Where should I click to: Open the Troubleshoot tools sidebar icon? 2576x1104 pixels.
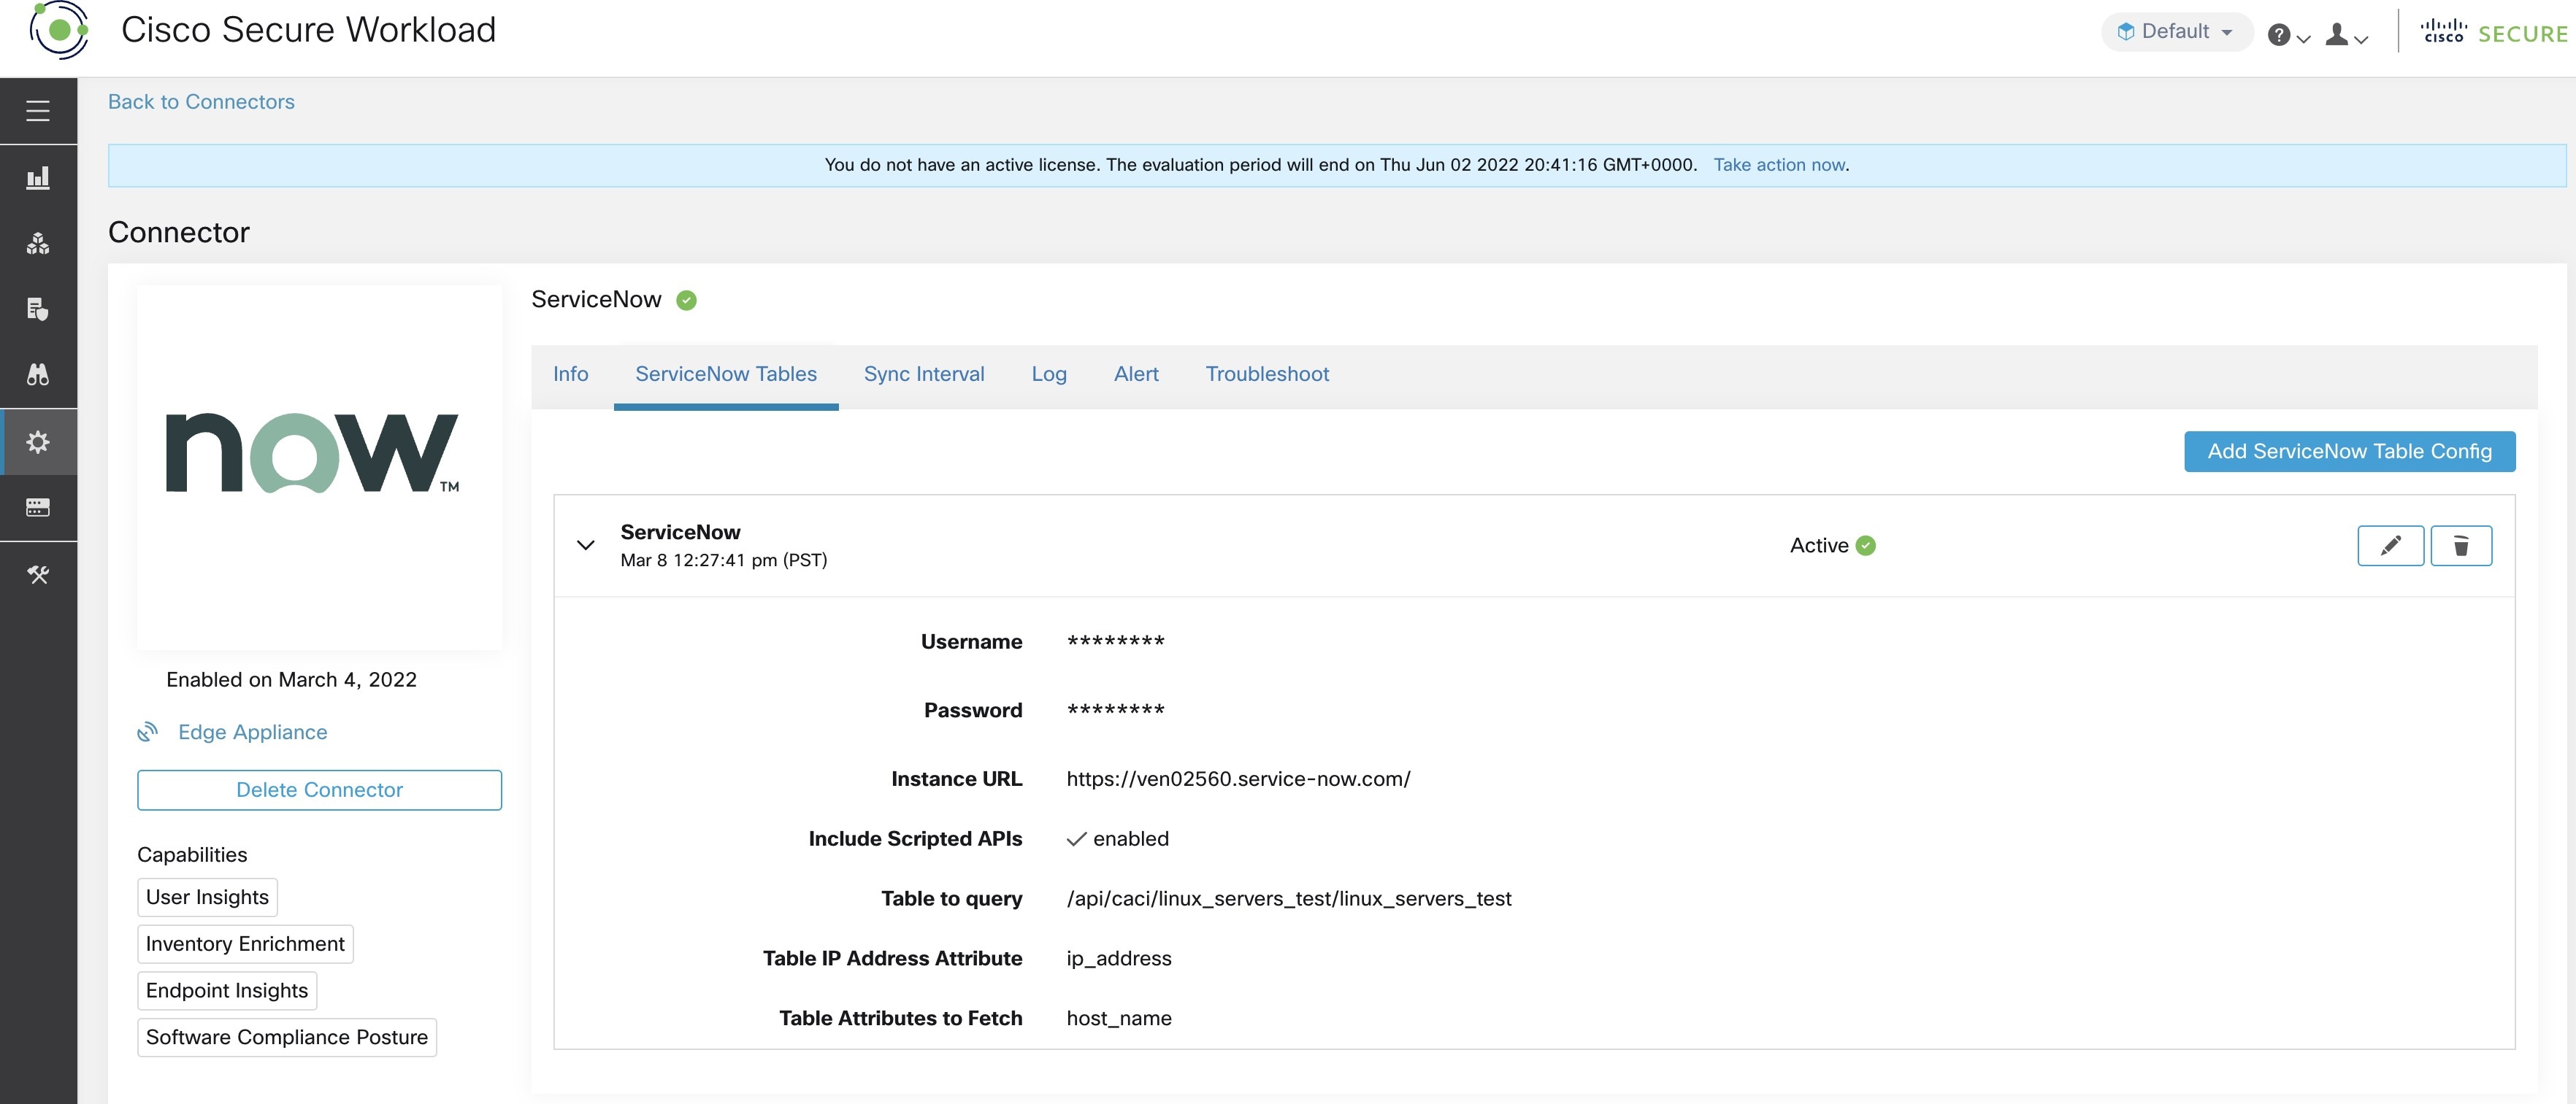coord(38,574)
